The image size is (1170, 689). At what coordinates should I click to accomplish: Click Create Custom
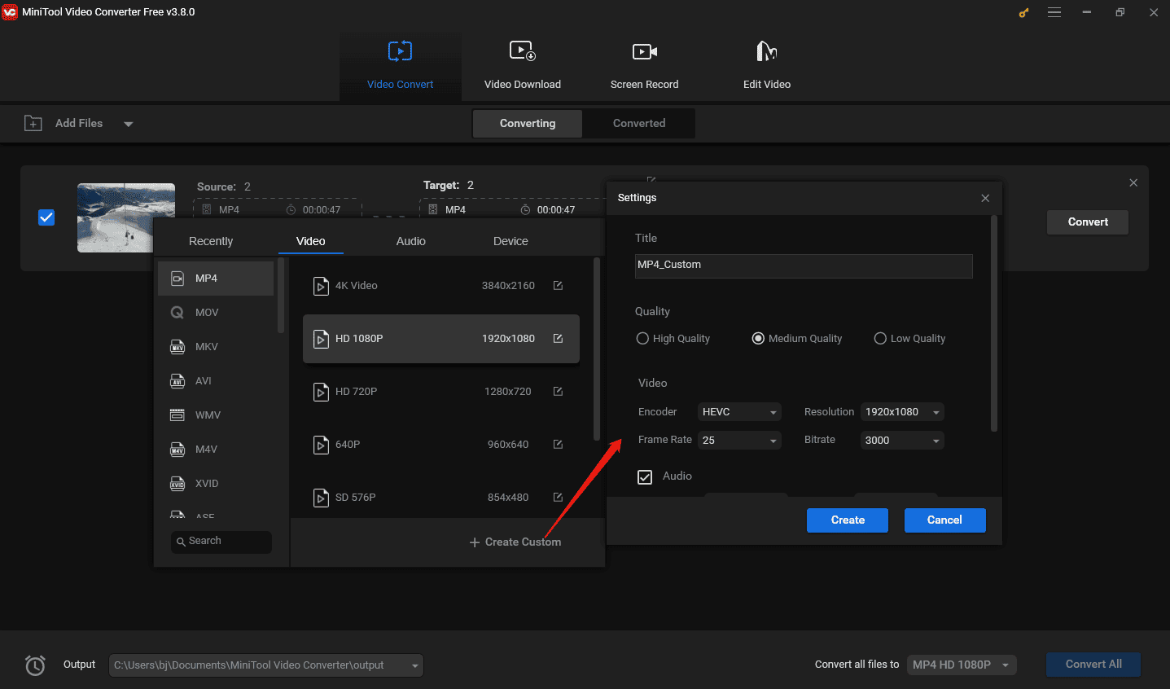coord(515,542)
